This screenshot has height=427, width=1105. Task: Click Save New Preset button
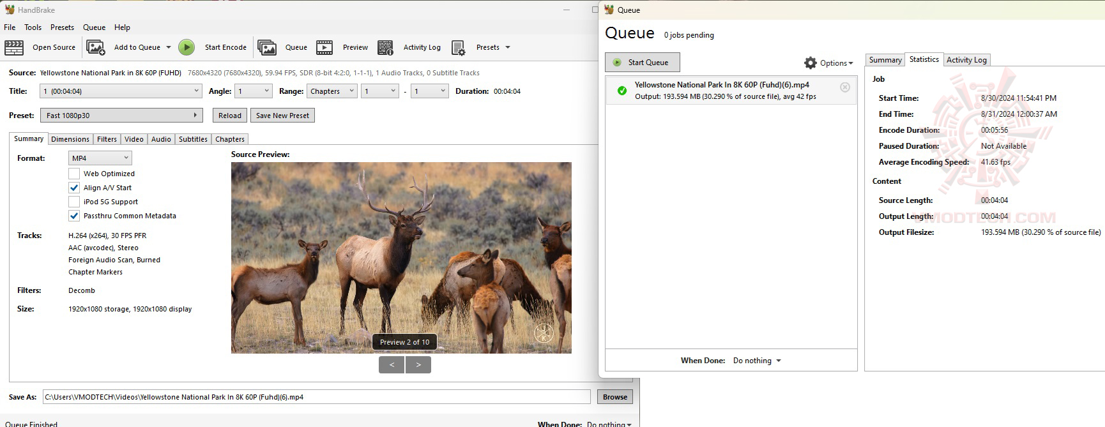[282, 116]
